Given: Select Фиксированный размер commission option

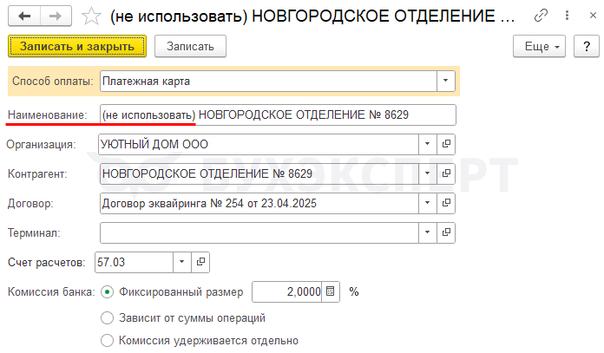Looking at the screenshot, I should 107,292.
